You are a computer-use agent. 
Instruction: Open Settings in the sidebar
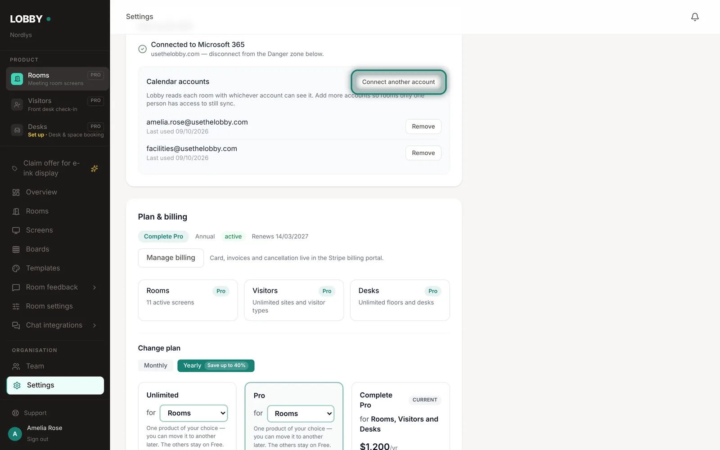coord(55,385)
